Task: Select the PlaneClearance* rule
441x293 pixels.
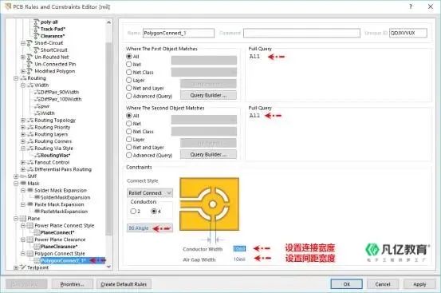Action: (x=59, y=247)
